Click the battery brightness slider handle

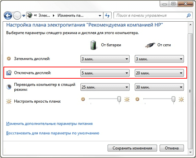click(x=119, y=99)
